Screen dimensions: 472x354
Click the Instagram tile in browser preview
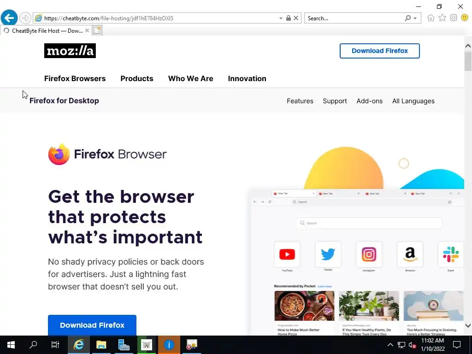point(369,254)
